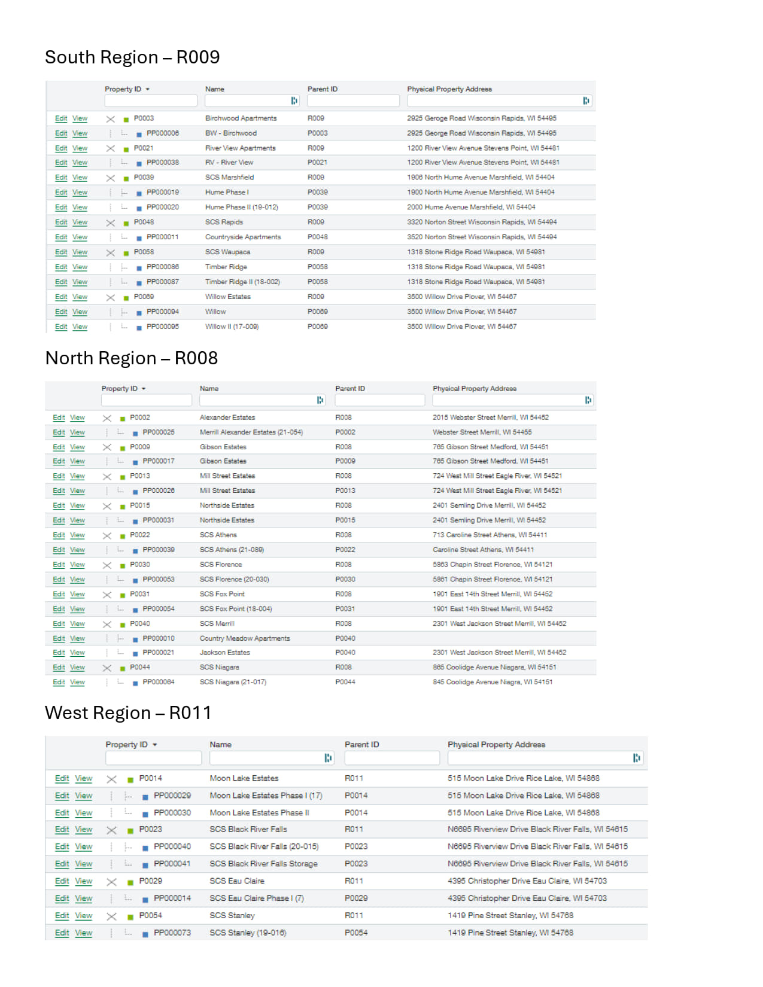Click the Name filter icon in North Region table
This screenshot has width=763, height=987.
[x=320, y=400]
